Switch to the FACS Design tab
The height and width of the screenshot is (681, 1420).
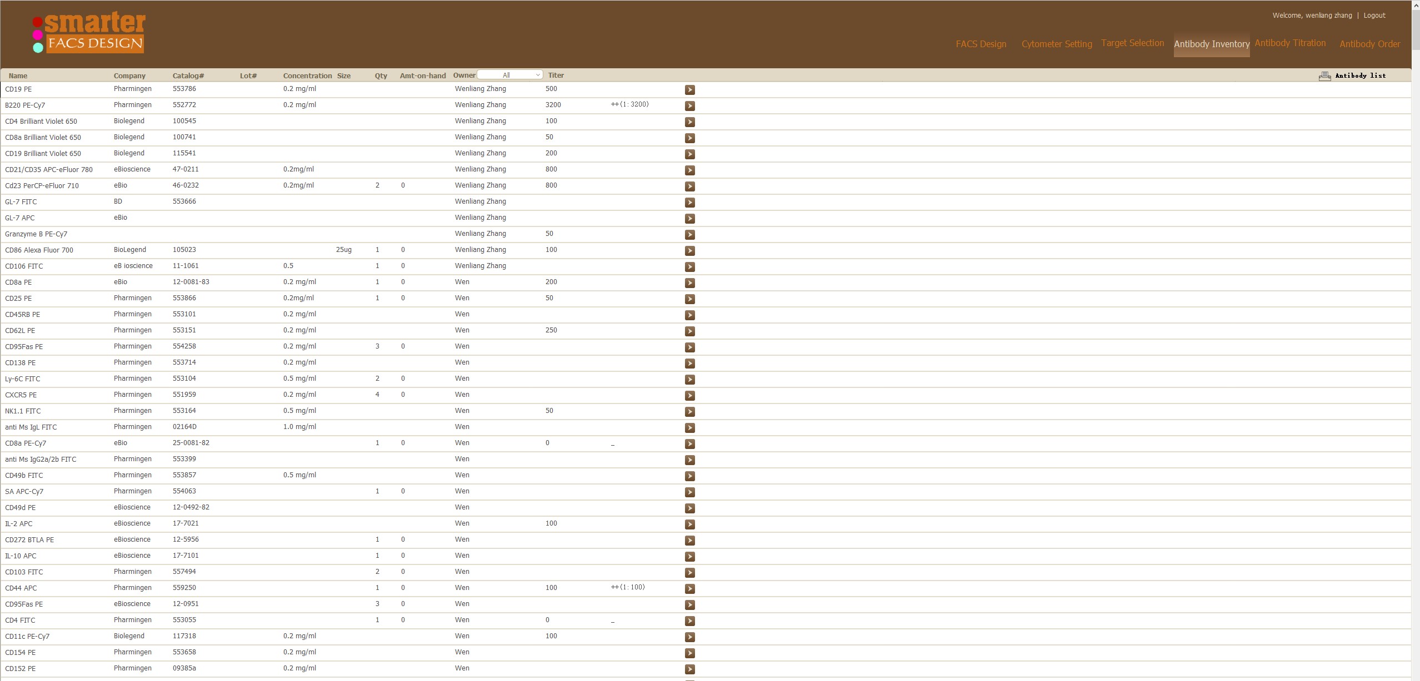pyautogui.click(x=981, y=44)
